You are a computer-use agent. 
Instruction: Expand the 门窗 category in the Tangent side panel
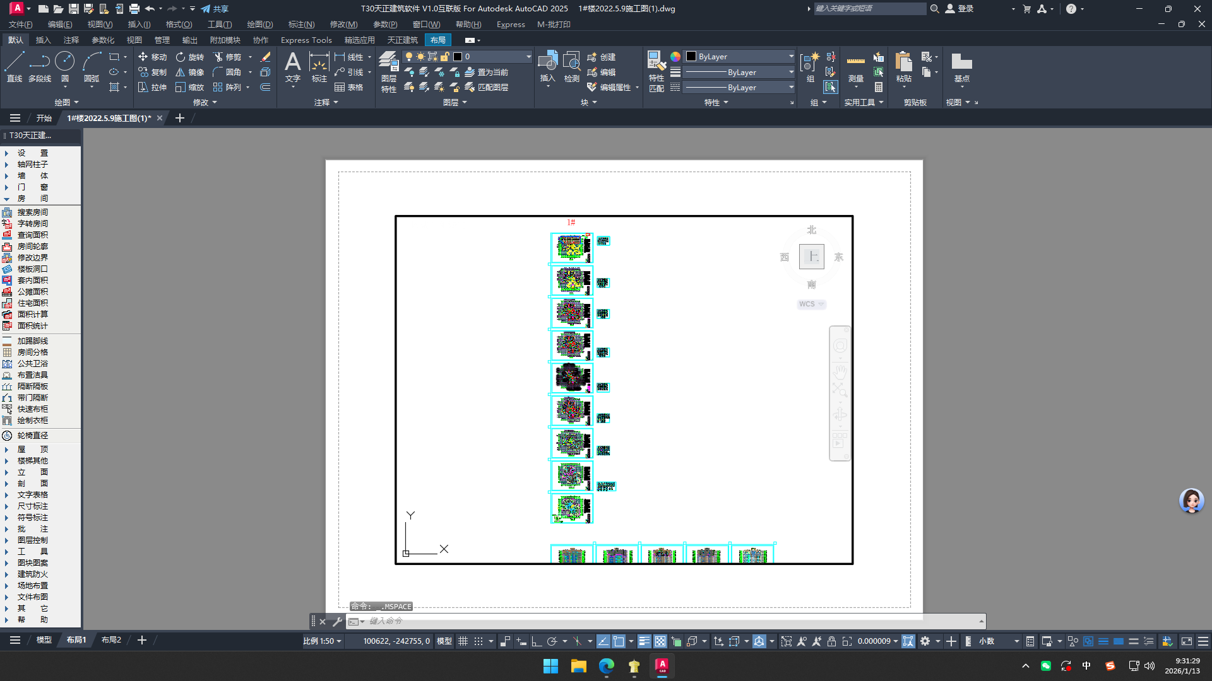pyautogui.click(x=32, y=187)
